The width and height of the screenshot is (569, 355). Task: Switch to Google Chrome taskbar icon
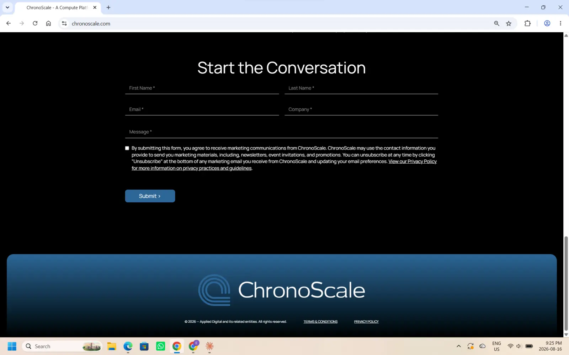point(177,346)
